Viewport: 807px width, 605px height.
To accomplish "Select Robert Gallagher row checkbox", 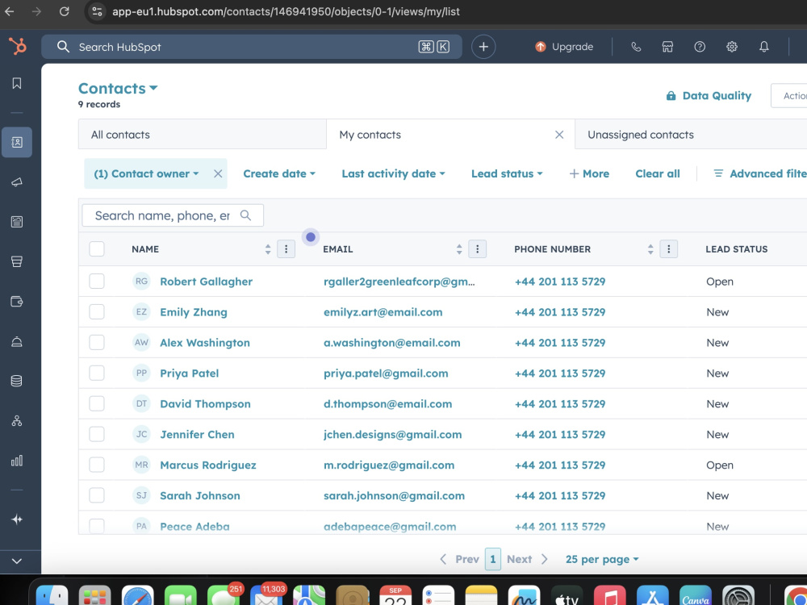I will click(x=97, y=282).
